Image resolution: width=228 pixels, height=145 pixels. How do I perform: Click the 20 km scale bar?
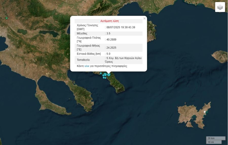[215, 138]
